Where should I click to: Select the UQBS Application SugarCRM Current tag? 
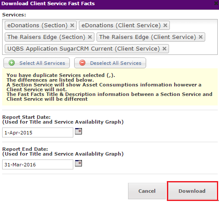click(84, 49)
